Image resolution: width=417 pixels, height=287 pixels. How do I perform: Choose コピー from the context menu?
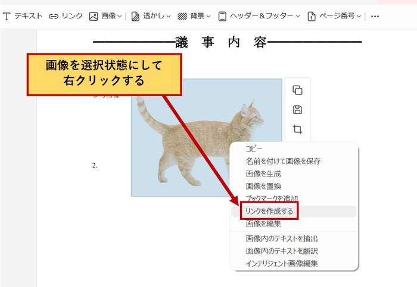(x=294, y=149)
